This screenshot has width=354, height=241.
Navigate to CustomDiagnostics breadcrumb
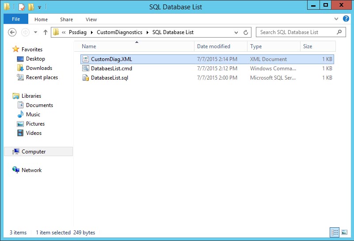(119, 32)
